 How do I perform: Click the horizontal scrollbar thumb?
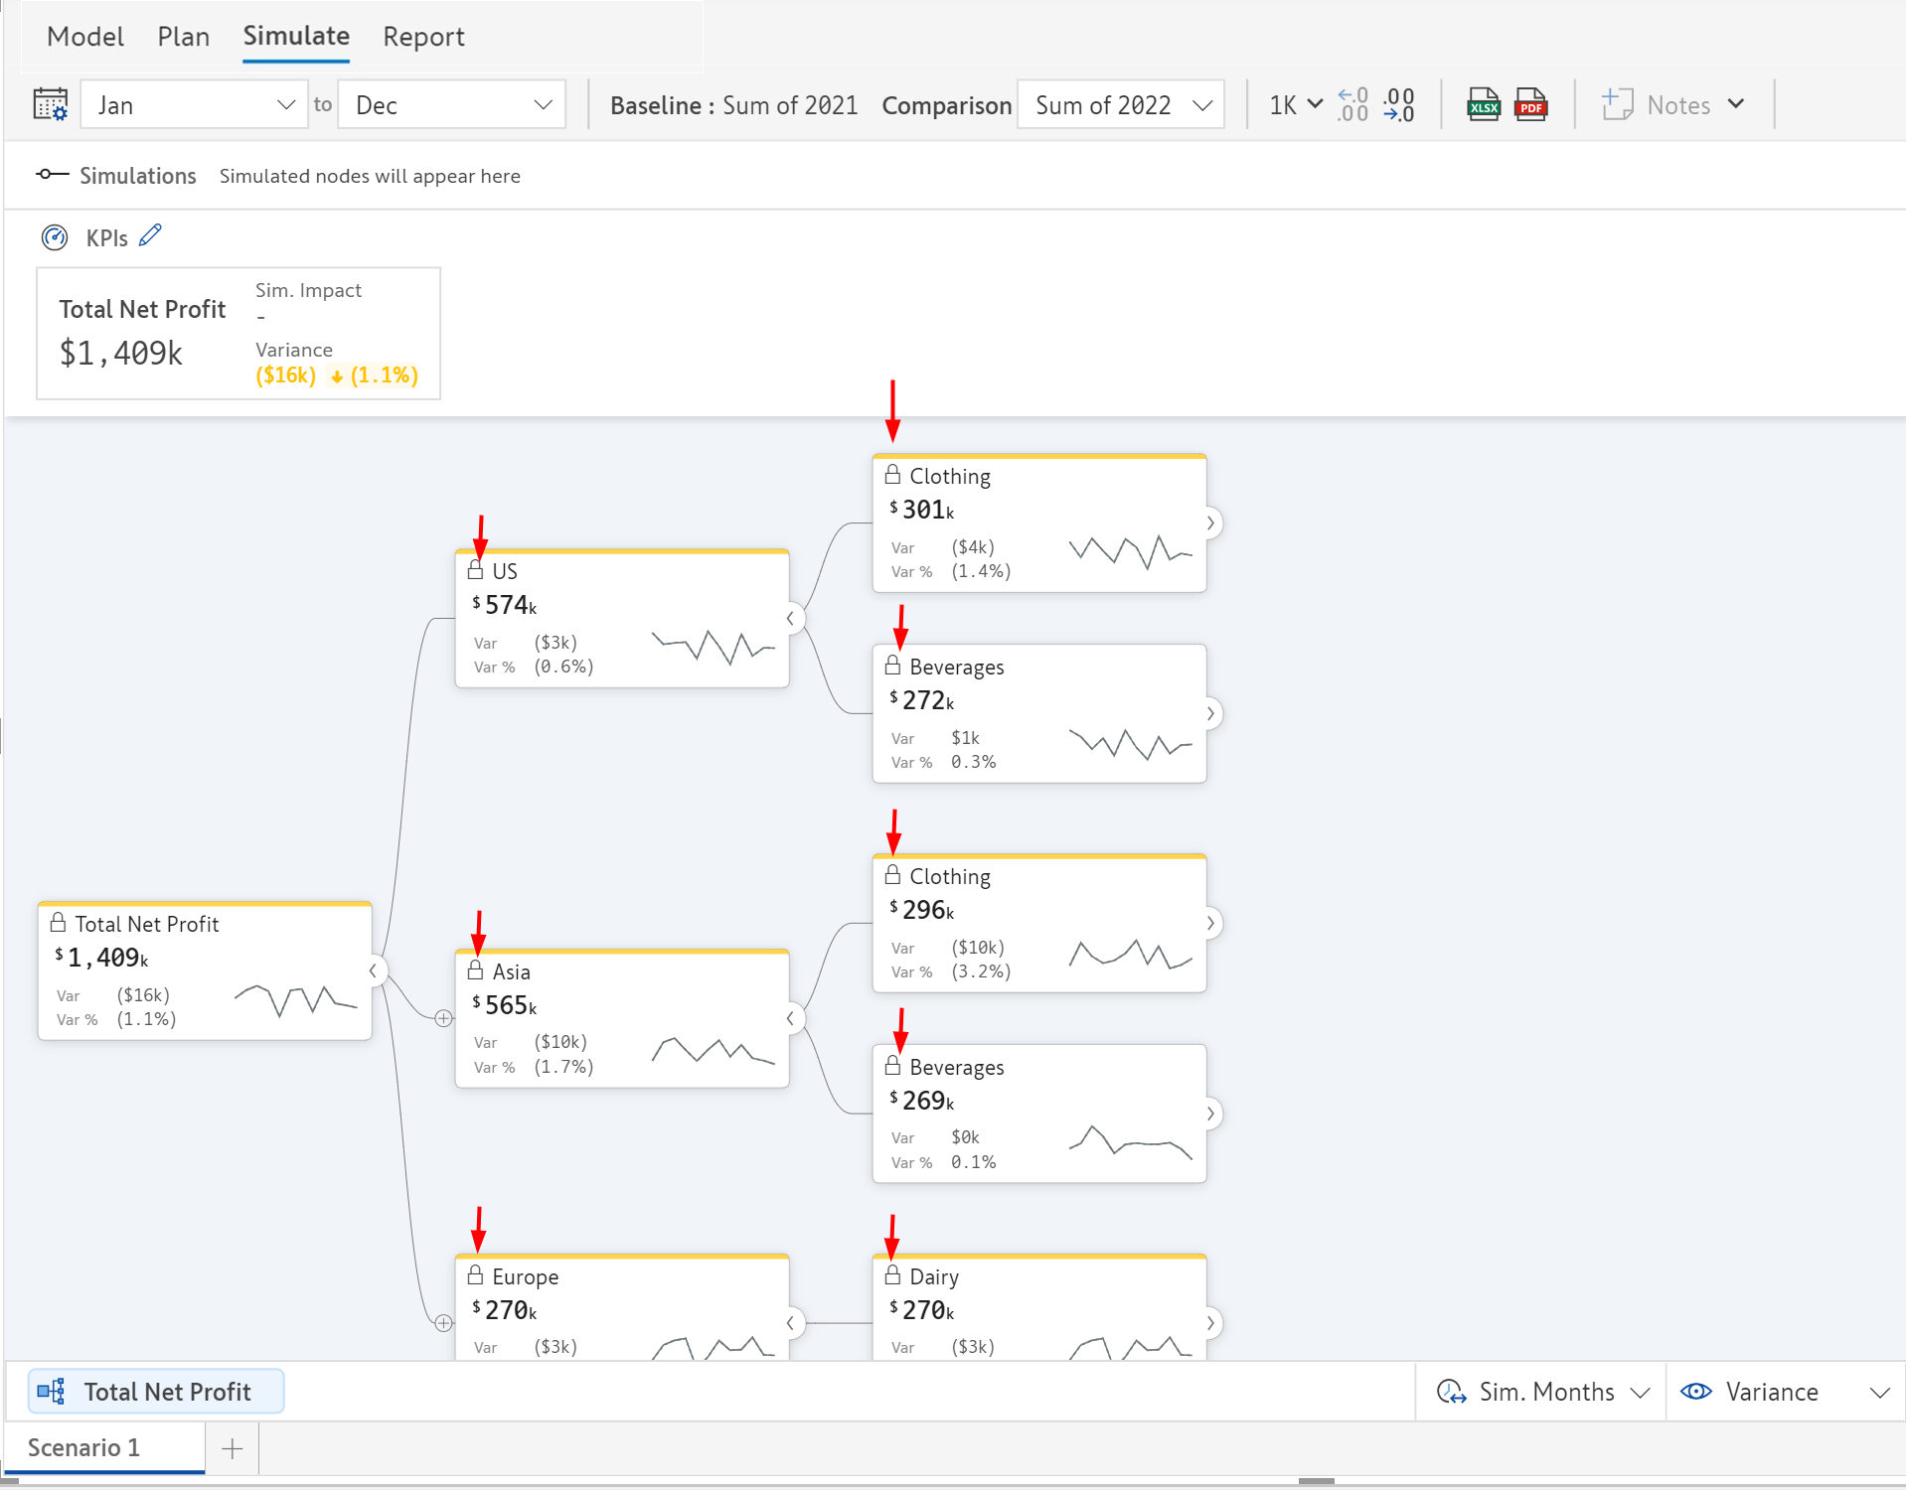point(1316,1481)
